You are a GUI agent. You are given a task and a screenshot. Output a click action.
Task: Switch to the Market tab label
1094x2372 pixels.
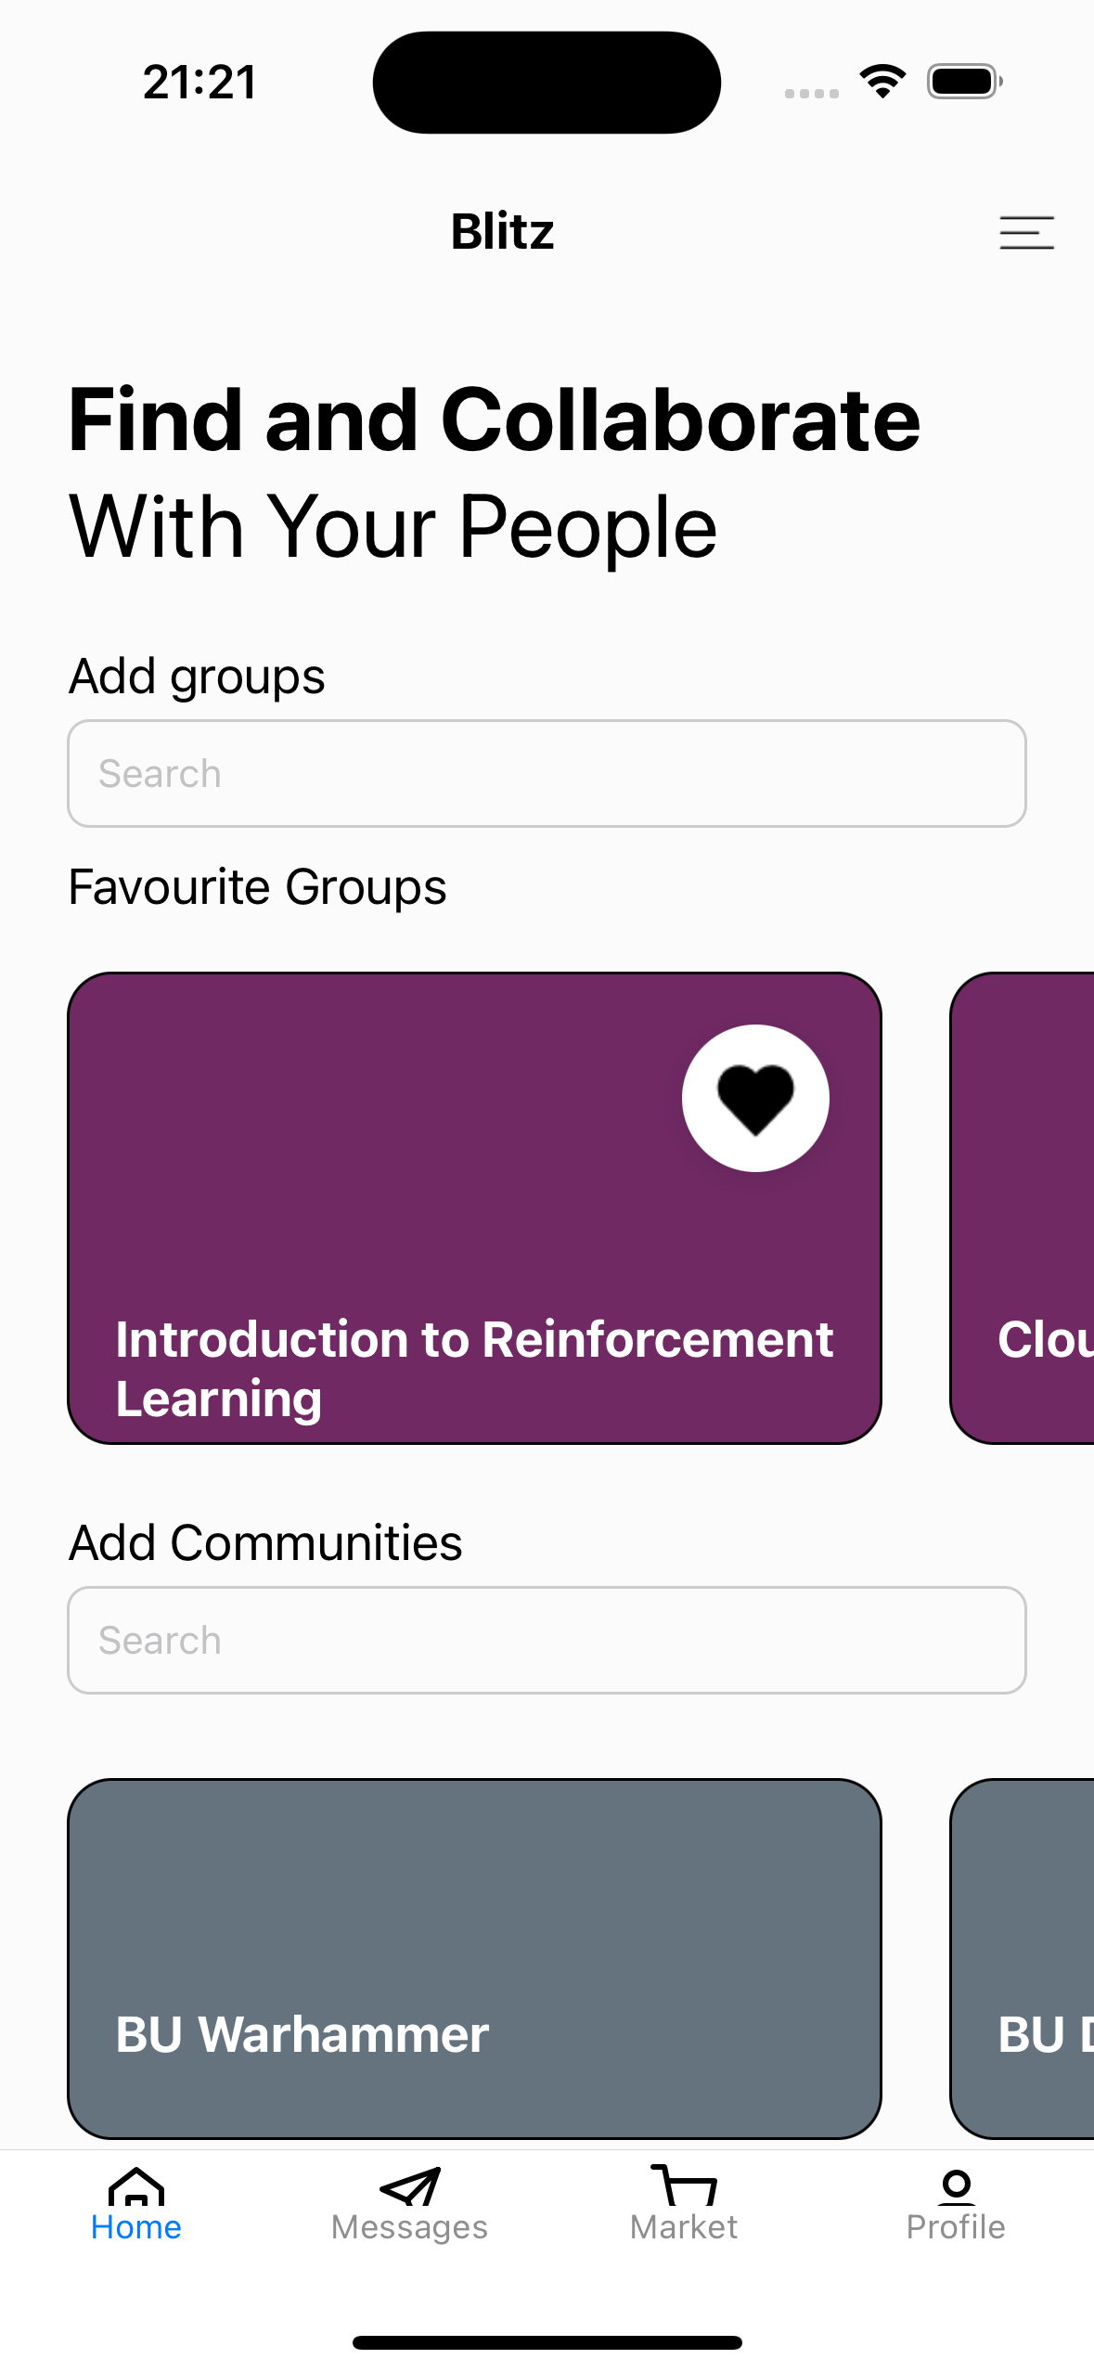click(x=684, y=2227)
